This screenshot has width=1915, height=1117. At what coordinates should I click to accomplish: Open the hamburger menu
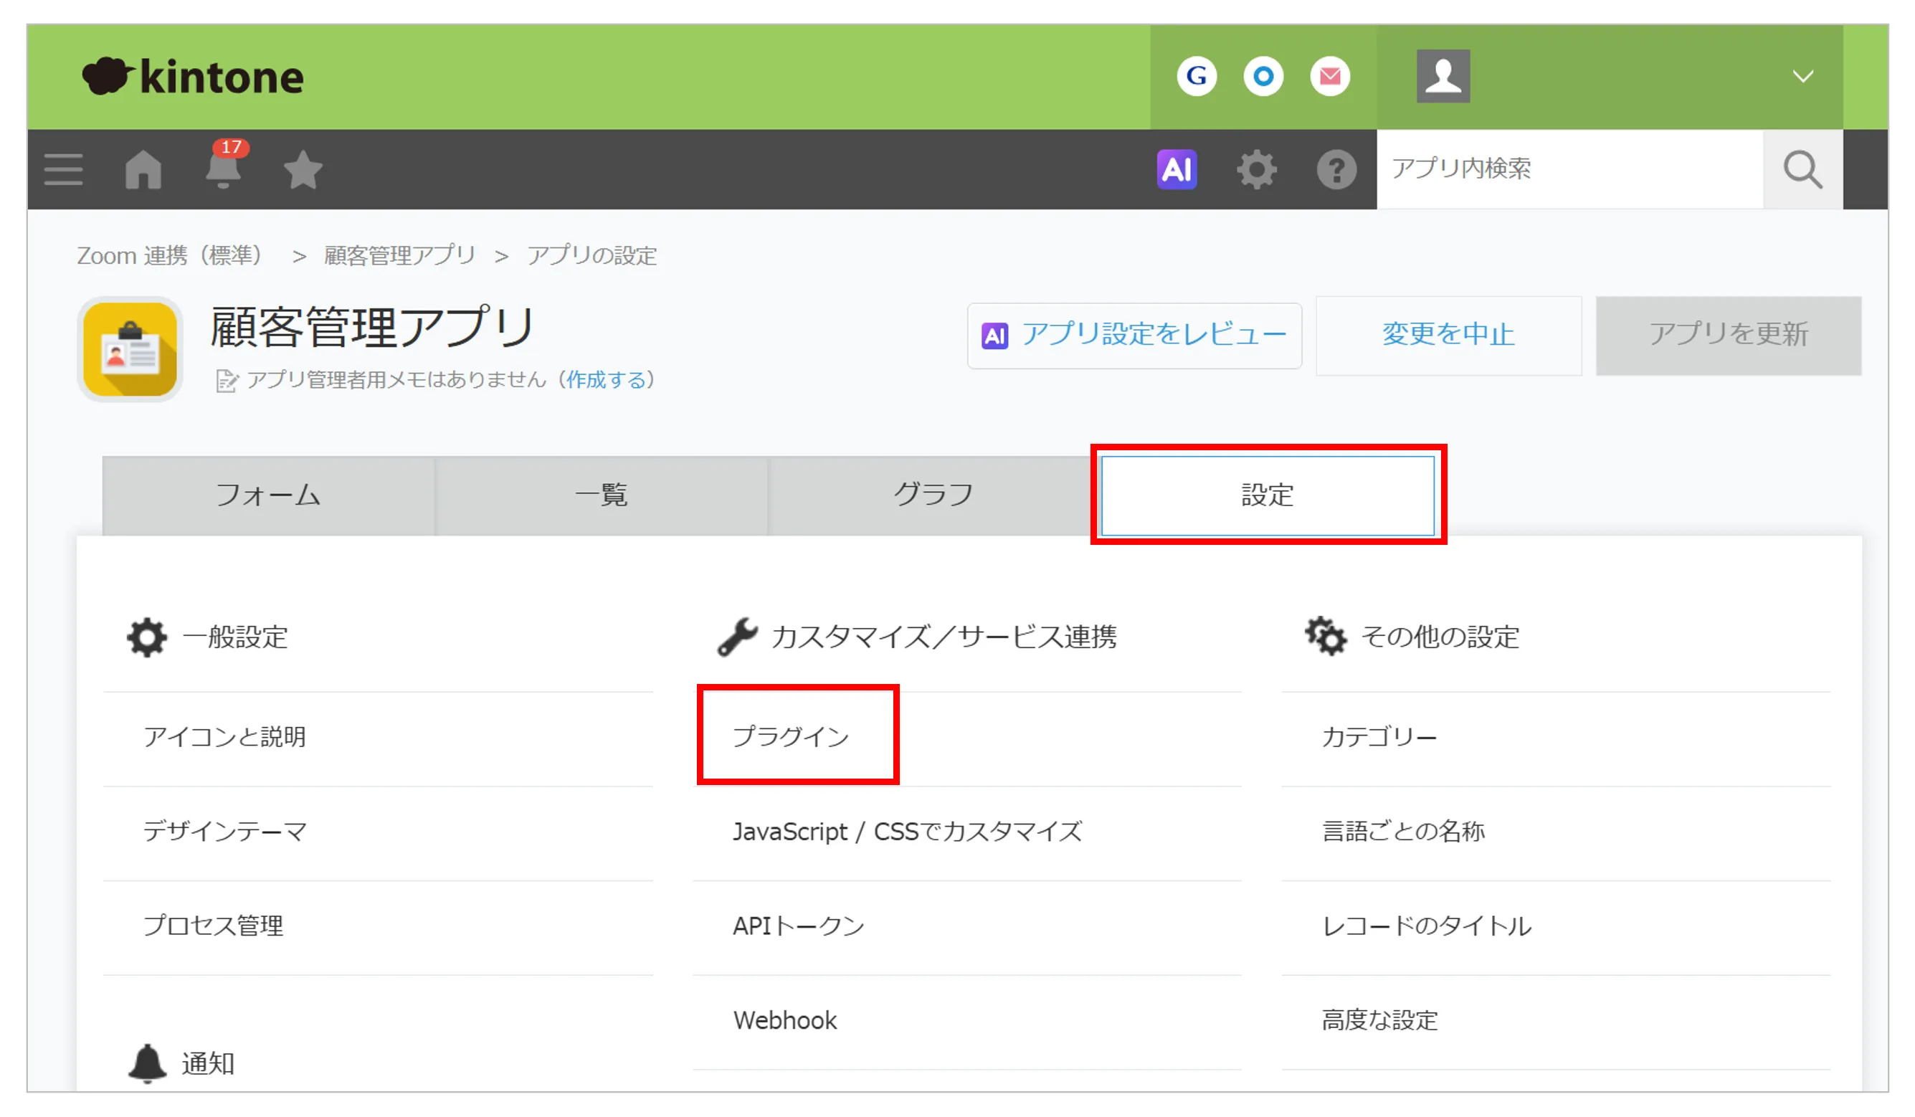pyautogui.click(x=64, y=168)
